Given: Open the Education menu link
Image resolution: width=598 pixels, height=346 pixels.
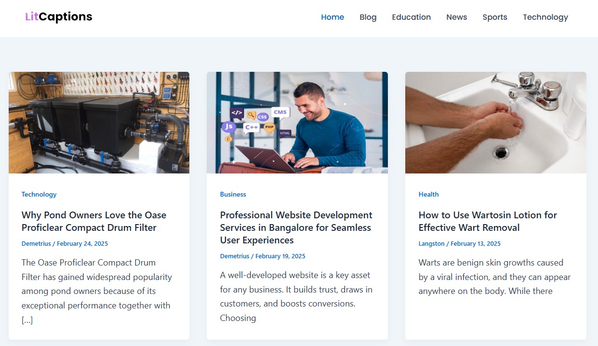Looking at the screenshot, I should coord(411,17).
